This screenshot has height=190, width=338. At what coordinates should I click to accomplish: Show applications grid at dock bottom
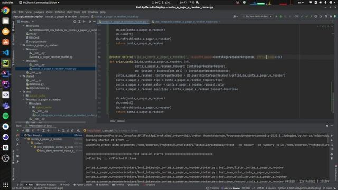click(6, 185)
